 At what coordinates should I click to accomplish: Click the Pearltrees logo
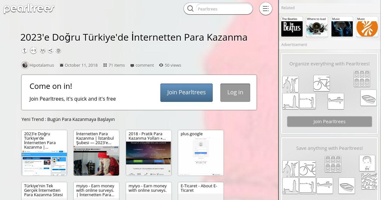click(x=29, y=9)
